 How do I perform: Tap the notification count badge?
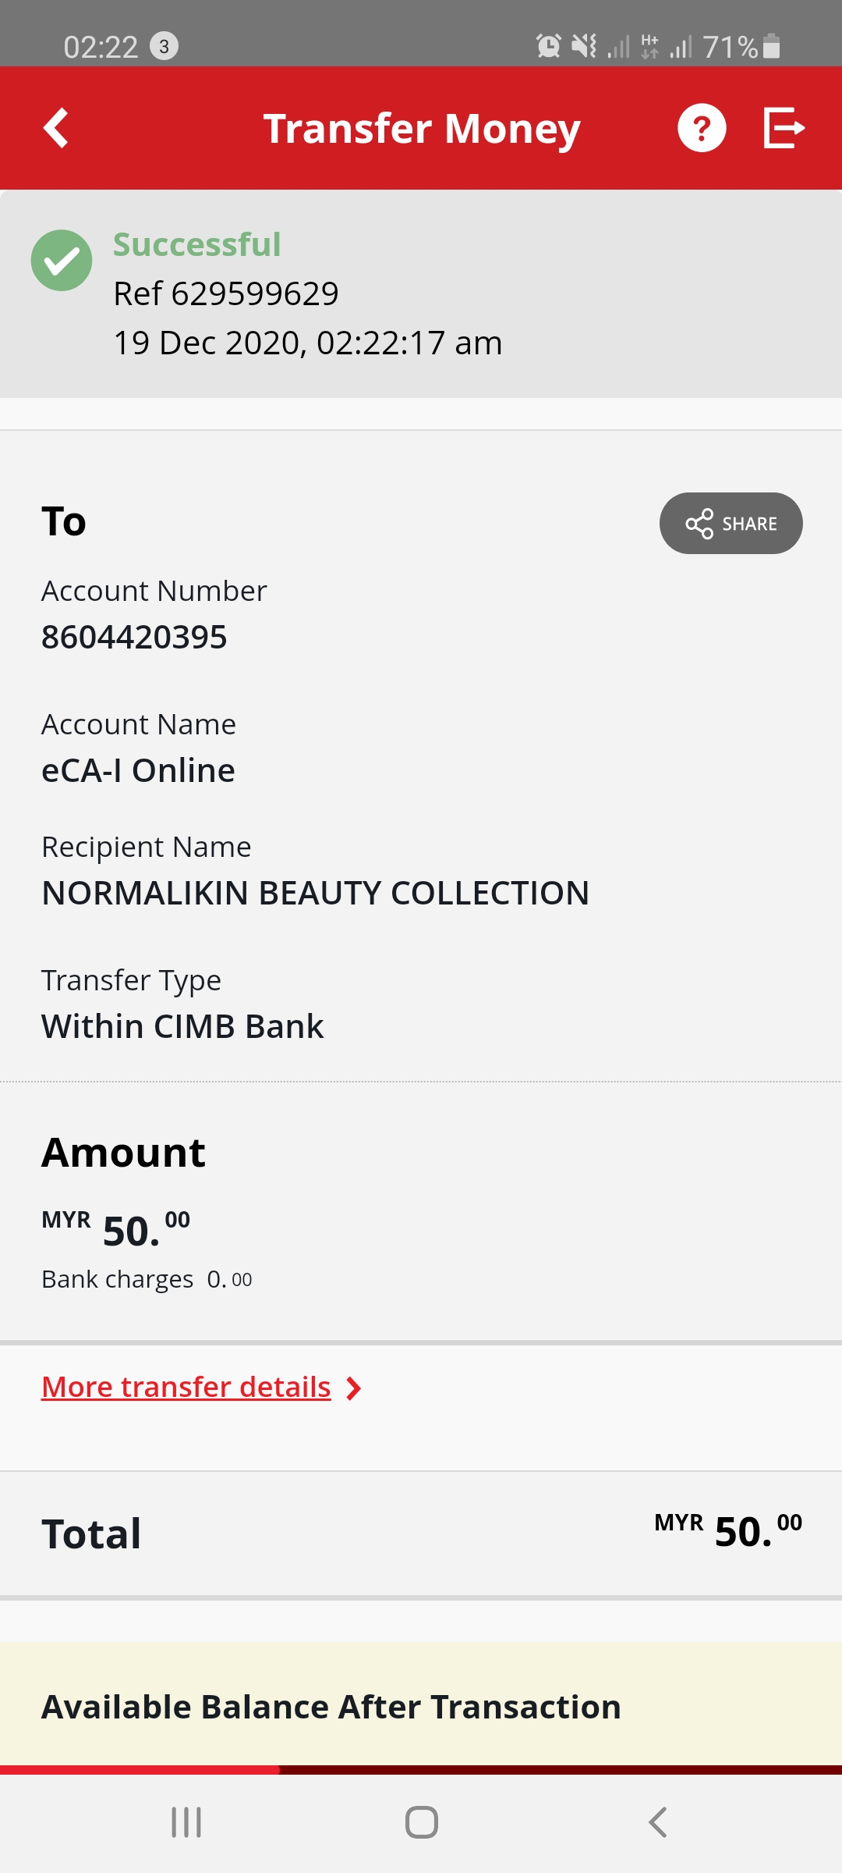164,46
